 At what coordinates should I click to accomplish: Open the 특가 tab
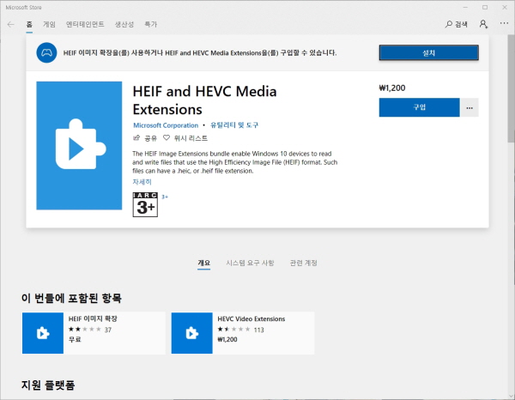coord(151,24)
